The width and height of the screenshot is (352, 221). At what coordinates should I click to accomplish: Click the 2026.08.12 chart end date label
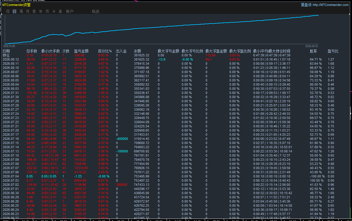[x=311, y=46]
